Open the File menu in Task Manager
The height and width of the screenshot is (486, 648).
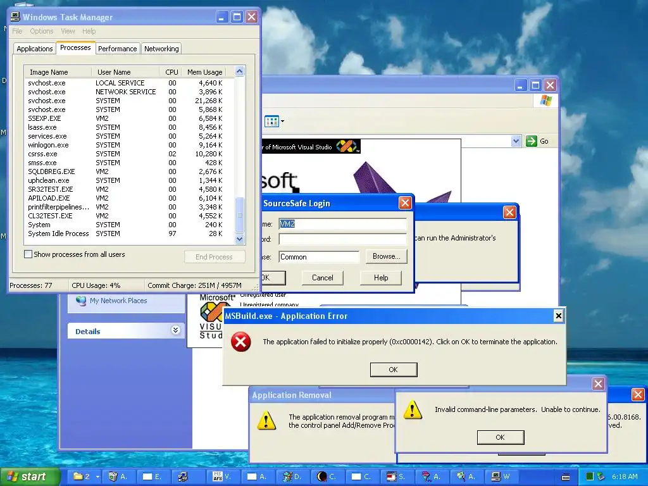coord(17,31)
